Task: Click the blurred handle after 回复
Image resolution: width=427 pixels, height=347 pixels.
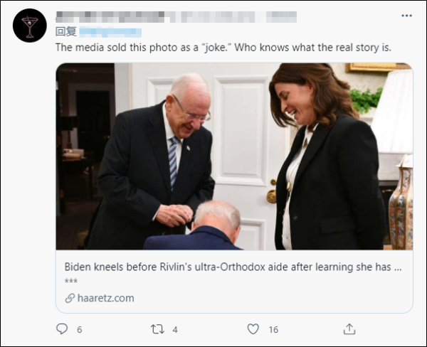Action: coord(110,31)
